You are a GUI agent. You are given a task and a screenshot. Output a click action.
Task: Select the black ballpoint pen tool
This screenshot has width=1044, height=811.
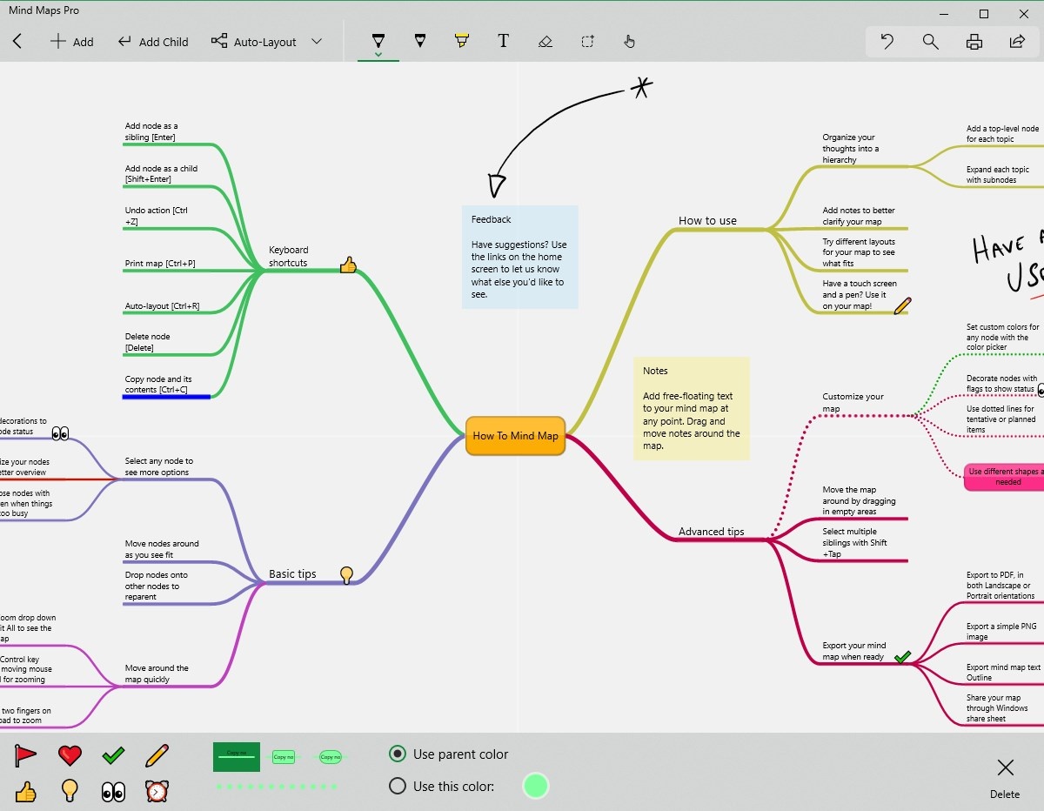click(378, 41)
